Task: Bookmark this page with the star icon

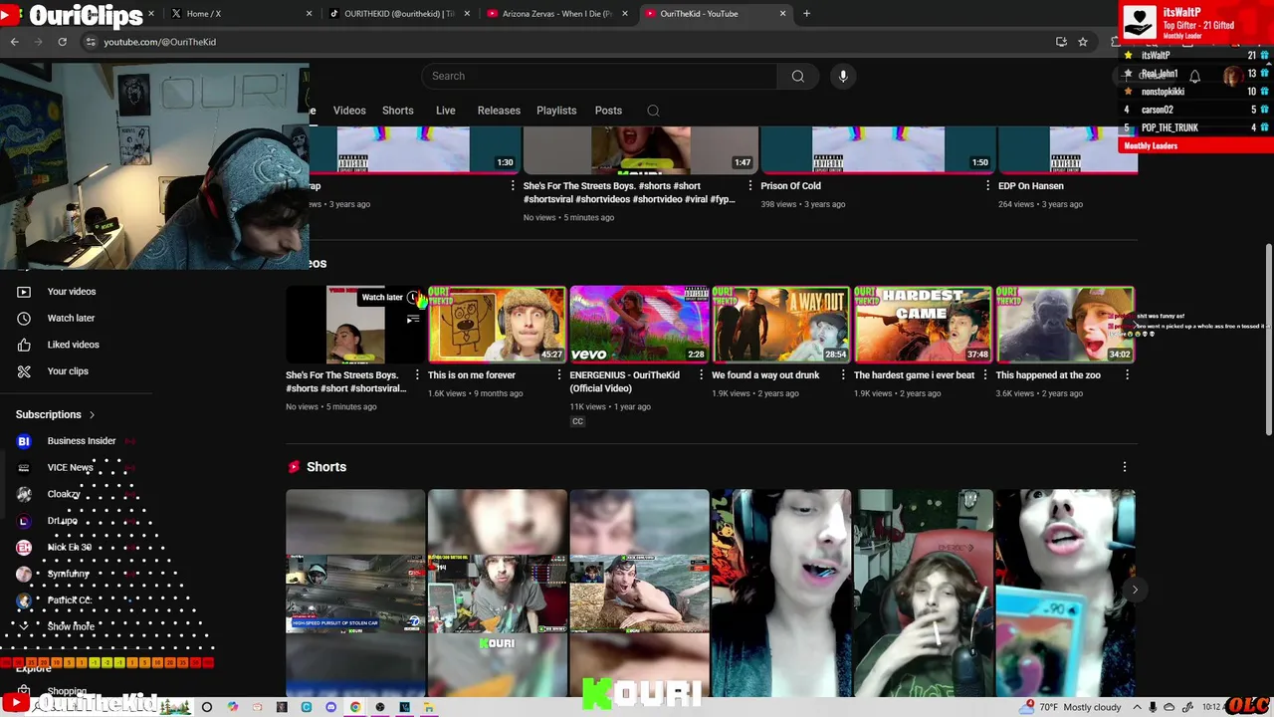Action: point(1083,42)
